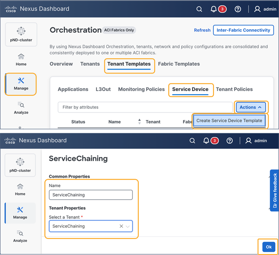
Task: Open Manage in Orchestration sidebar
Action: point(21,84)
